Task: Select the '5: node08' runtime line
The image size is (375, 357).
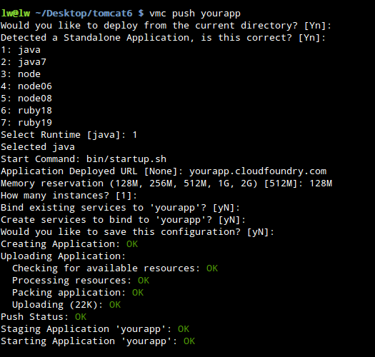Action: pyautogui.click(x=26, y=99)
